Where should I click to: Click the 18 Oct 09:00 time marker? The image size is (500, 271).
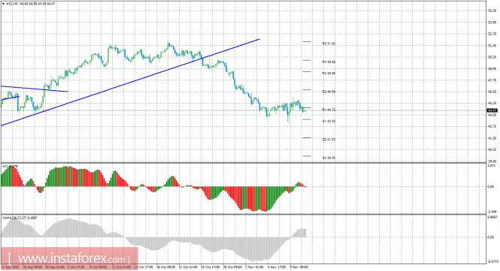[x=166, y=266]
